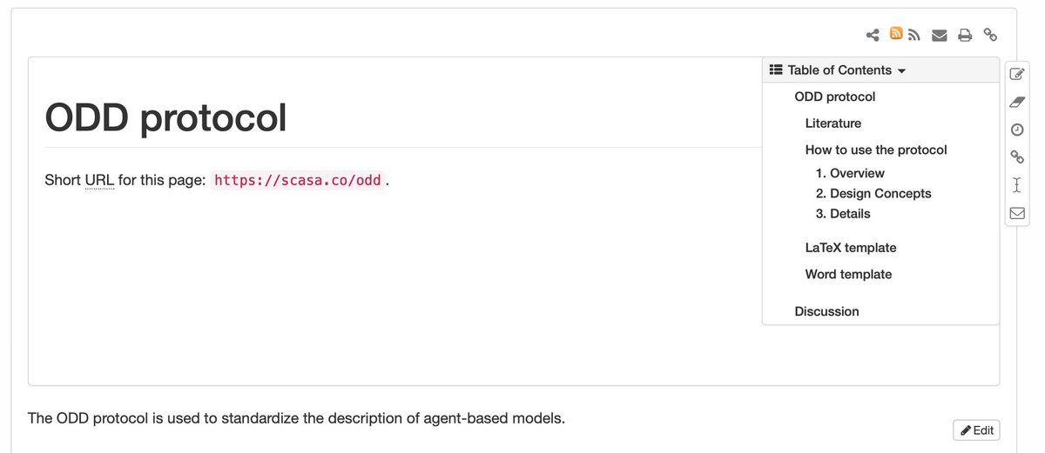
Task: Collapse the Table of Contents caret
Action: (x=901, y=70)
